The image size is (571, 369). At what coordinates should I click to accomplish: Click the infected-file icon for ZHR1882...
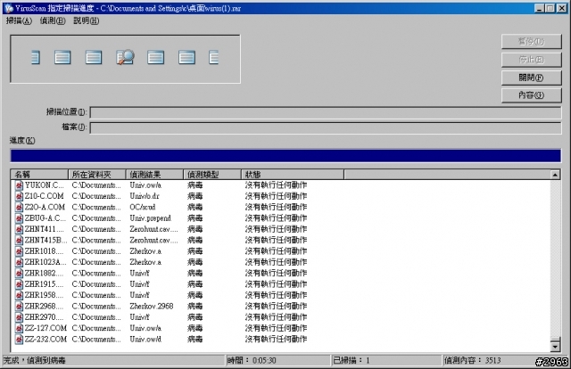(x=19, y=274)
